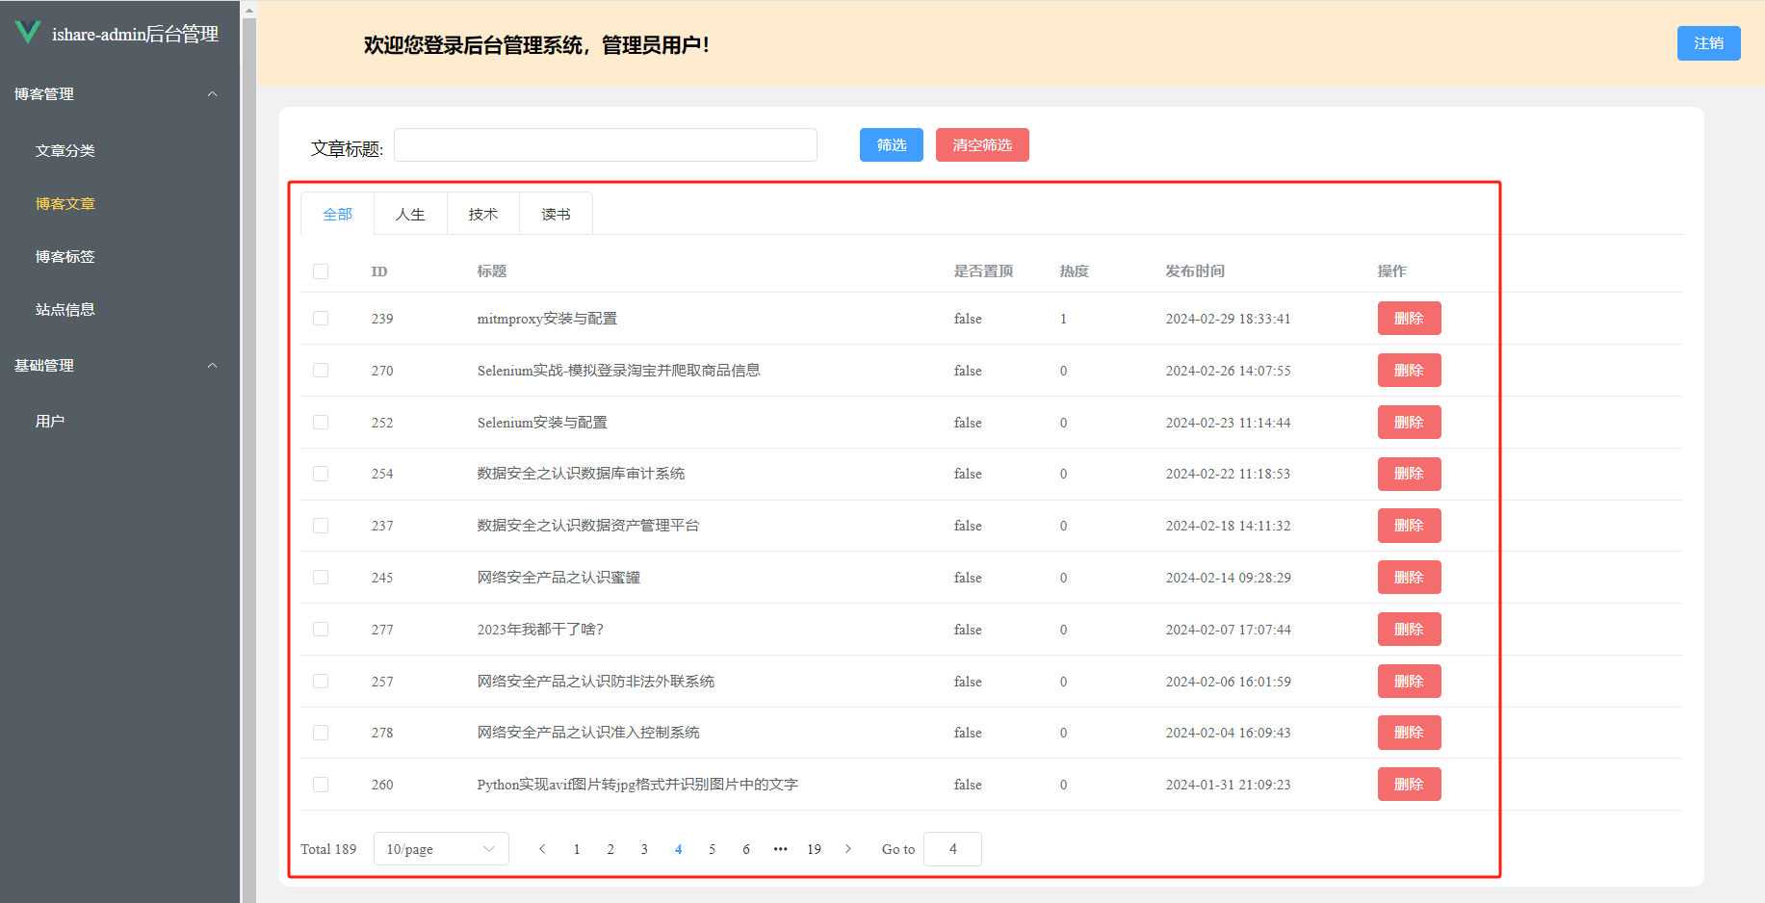
Task: Check the select-all checkbox in the table header
Action: pyautogui.click(x=321, y=271)
